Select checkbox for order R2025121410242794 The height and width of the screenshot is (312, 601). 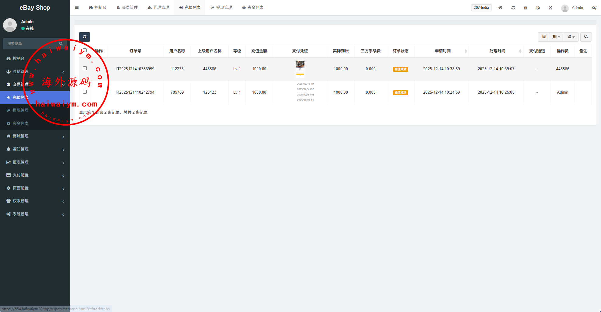(x=85, y=92)
